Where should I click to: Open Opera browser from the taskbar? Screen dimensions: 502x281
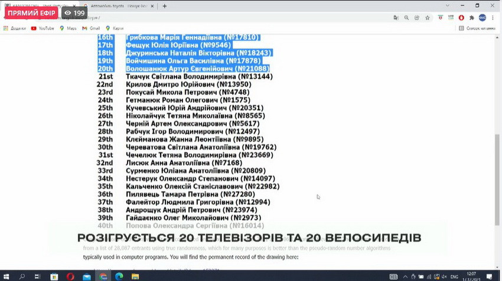pos(70,276)
